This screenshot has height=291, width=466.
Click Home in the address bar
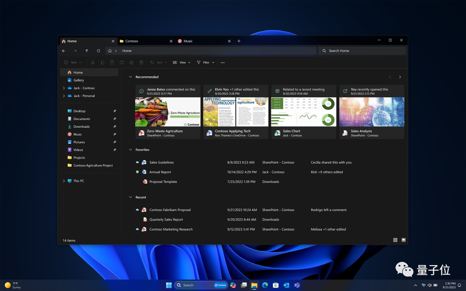127,51
